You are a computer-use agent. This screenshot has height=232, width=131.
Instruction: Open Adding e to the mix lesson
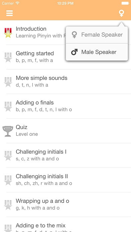click(x=65, y=225)
